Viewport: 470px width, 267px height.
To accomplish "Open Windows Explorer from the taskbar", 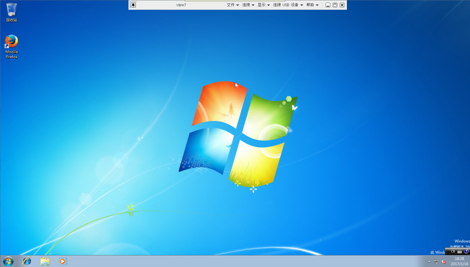I will 45,261.
